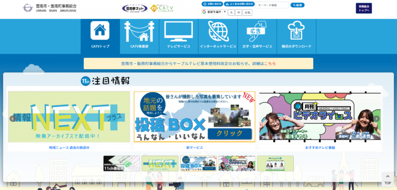Image resolution: width=397 pixels, height=190 pixels.
Task: Set font size to 中
Action: pos(239,12)
